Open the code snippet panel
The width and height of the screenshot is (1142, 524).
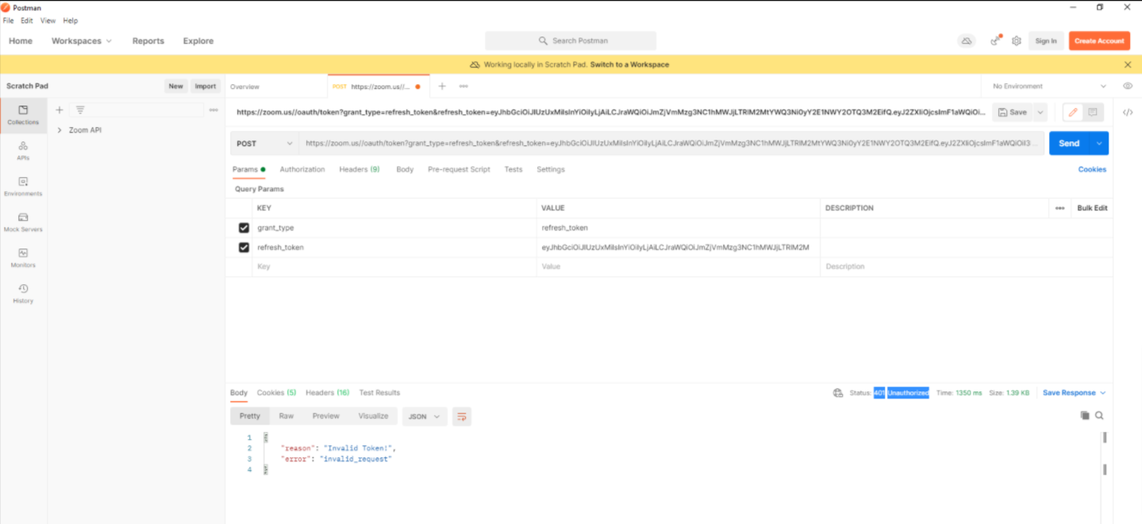coord(1128,112)
